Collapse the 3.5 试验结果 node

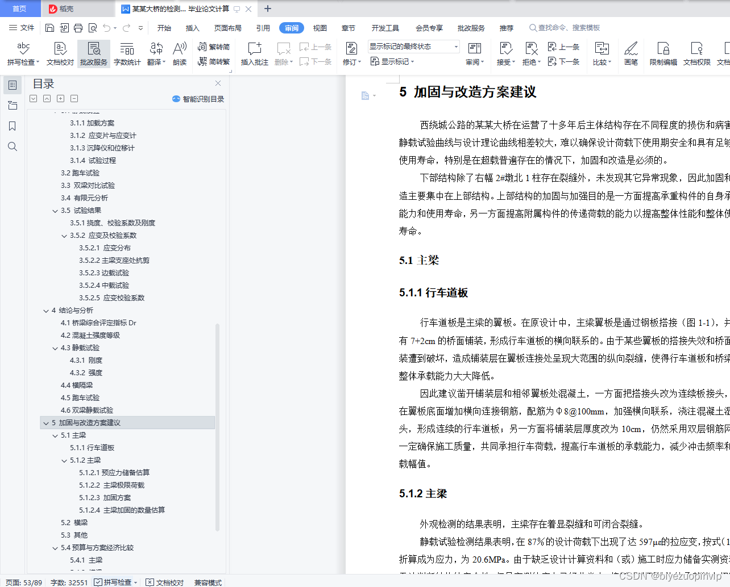coord(55,211)
